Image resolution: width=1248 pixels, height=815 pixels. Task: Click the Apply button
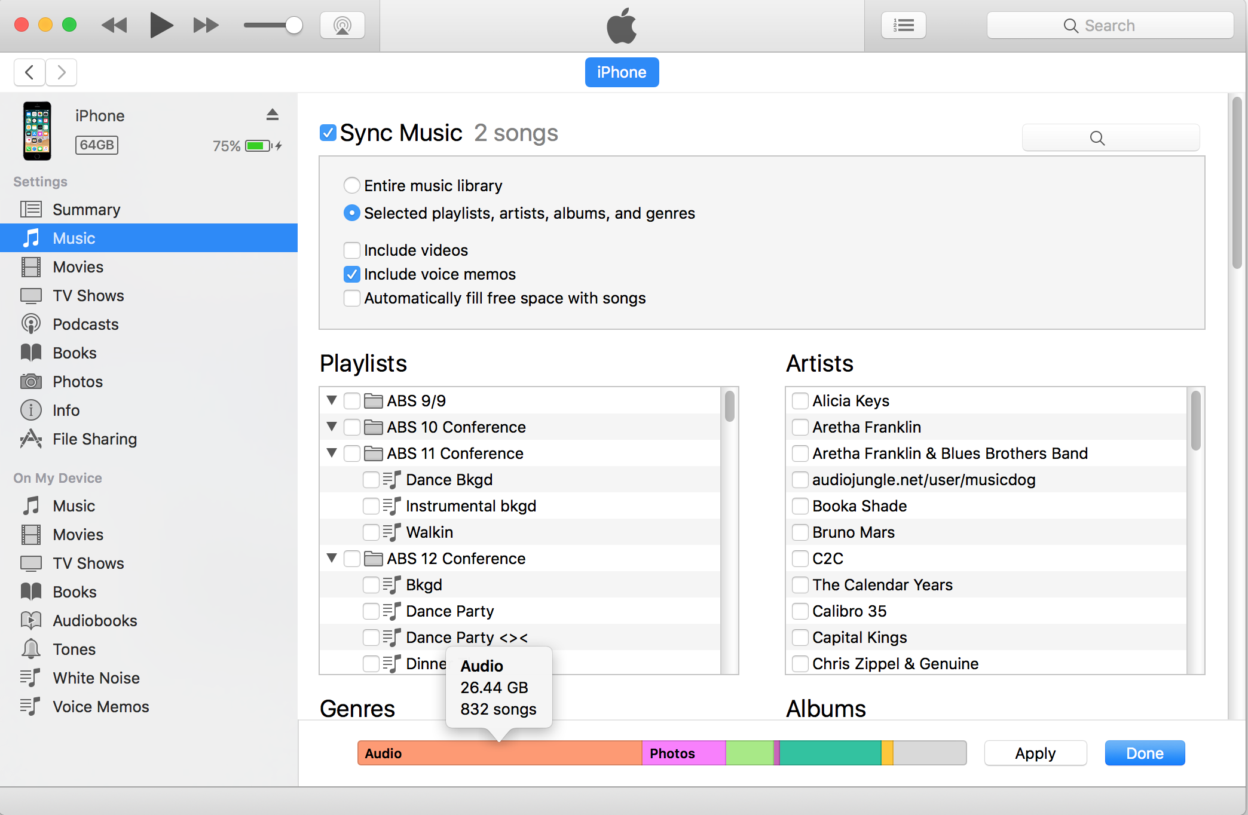click(1035, 753)
